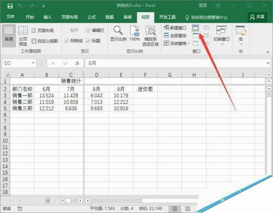Switch to the 开发工具 ribbon tab

tap(168, 17)
